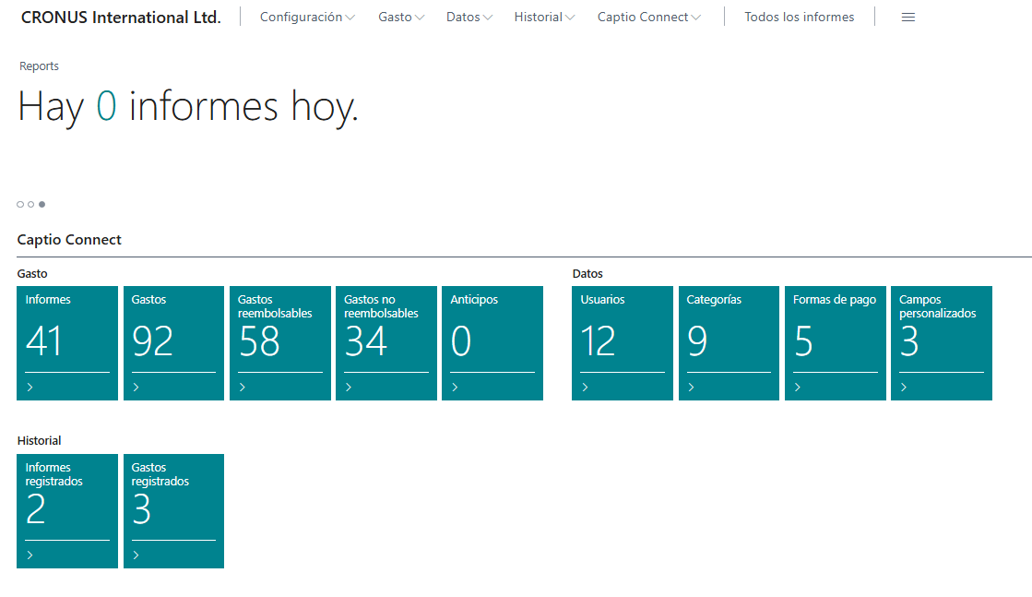1032x597 pixels.
Task: Select the first headline page dot
Action: pos(20,204)
